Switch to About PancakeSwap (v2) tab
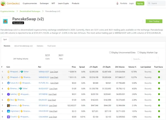 click(x=24, y=46)
